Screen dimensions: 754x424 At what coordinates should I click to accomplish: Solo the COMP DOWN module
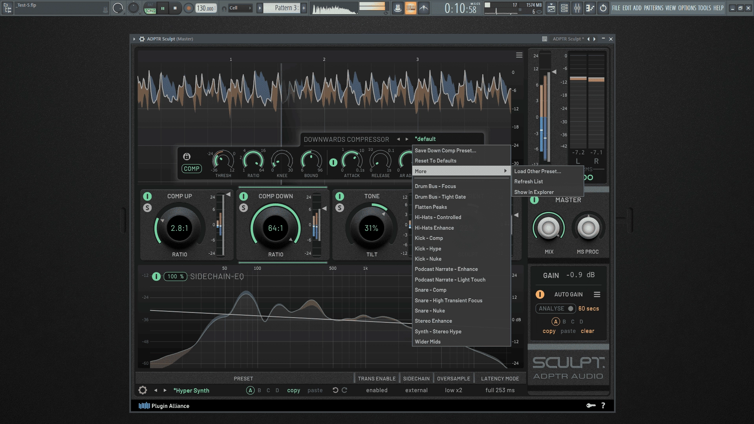click(x=243, y=208)
